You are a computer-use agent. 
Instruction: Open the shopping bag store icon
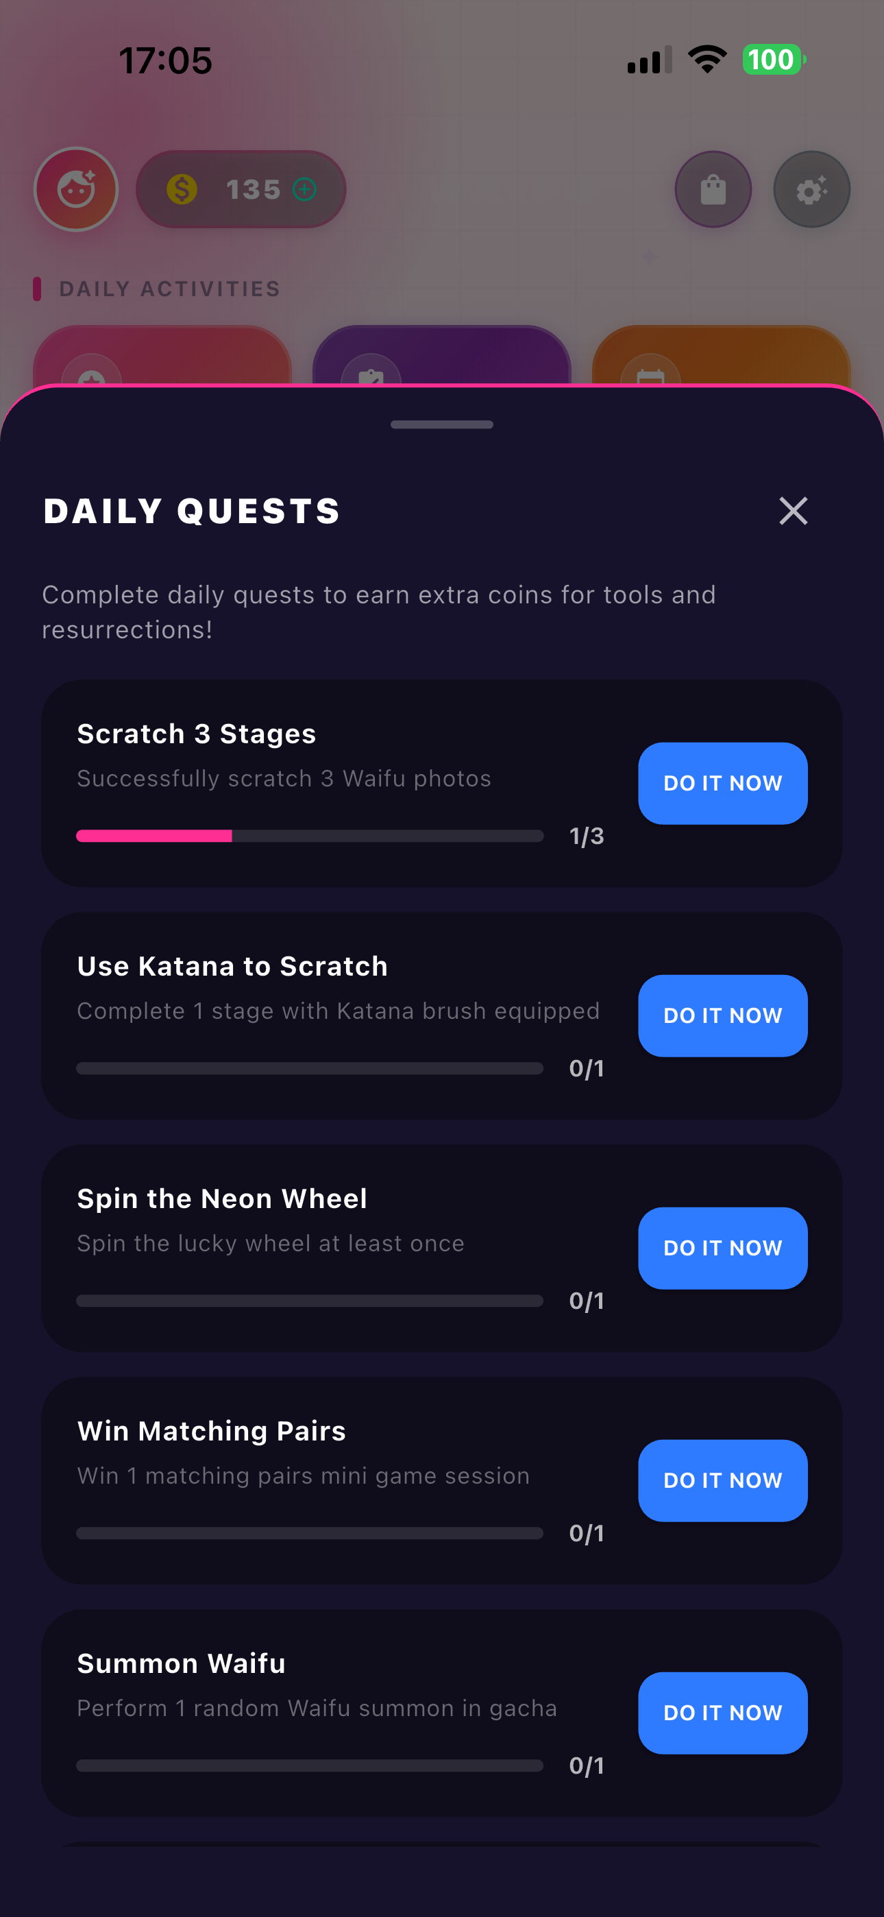(713, 189)
